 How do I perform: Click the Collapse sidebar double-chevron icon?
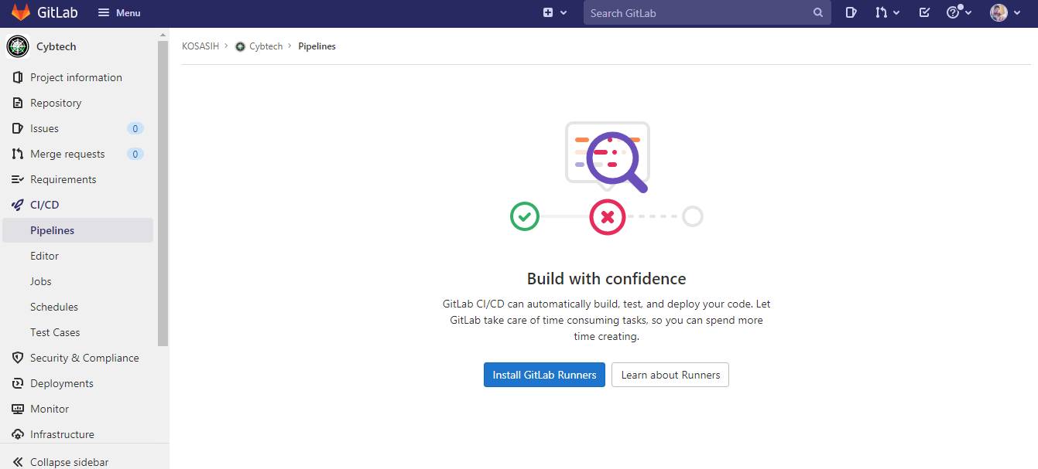click(x=18, y=462)
